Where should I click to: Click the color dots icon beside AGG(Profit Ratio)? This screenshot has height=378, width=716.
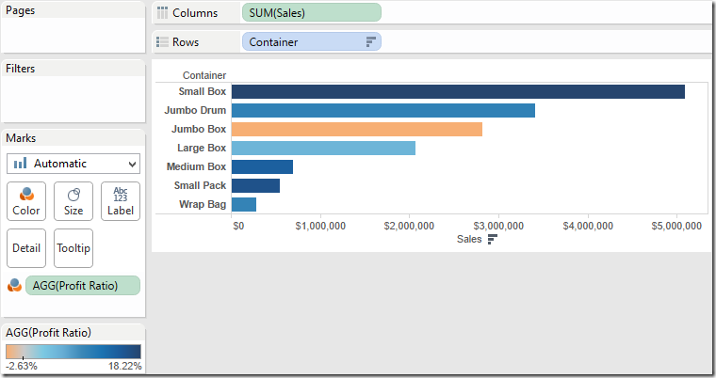14,286
